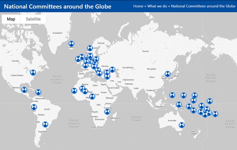This screenshot has height=150, width=237.
Task: Click the Russia country label
Action: 146,51
